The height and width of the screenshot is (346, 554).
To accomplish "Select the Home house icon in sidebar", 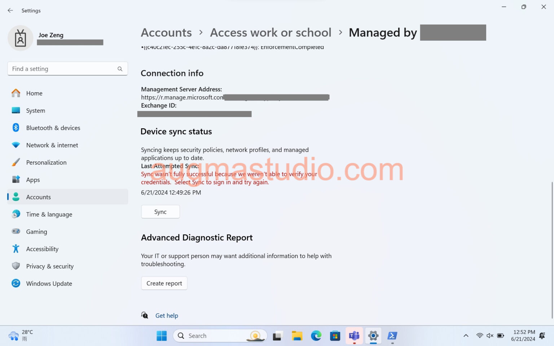I will pos(16,93).
